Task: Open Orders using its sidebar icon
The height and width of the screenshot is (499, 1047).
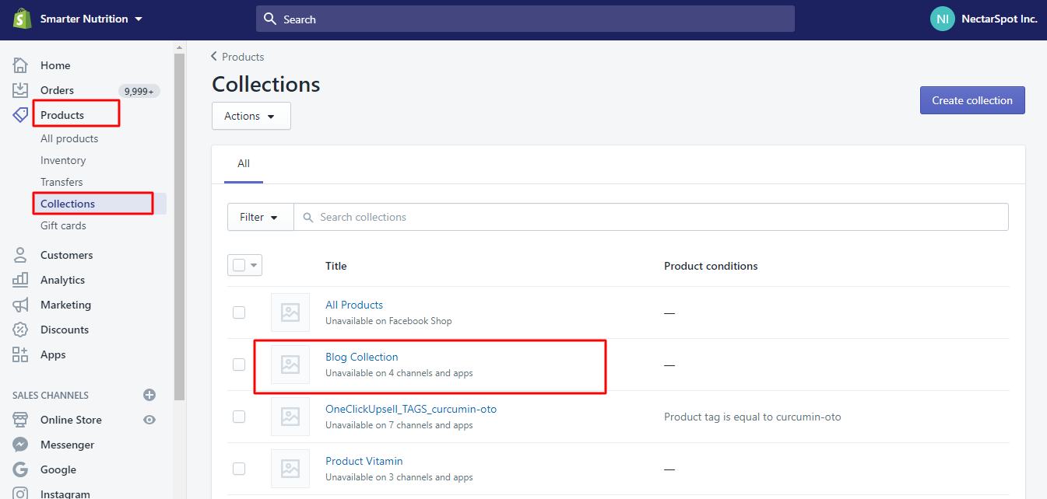Action: pyautogui.click(x=19, y=89)
